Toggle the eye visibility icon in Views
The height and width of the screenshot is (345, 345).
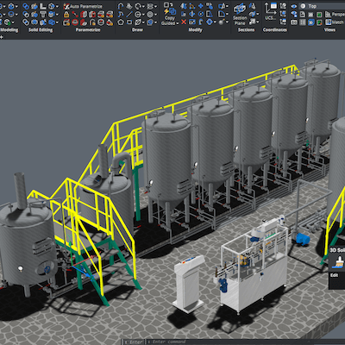[x=294, y=6]
